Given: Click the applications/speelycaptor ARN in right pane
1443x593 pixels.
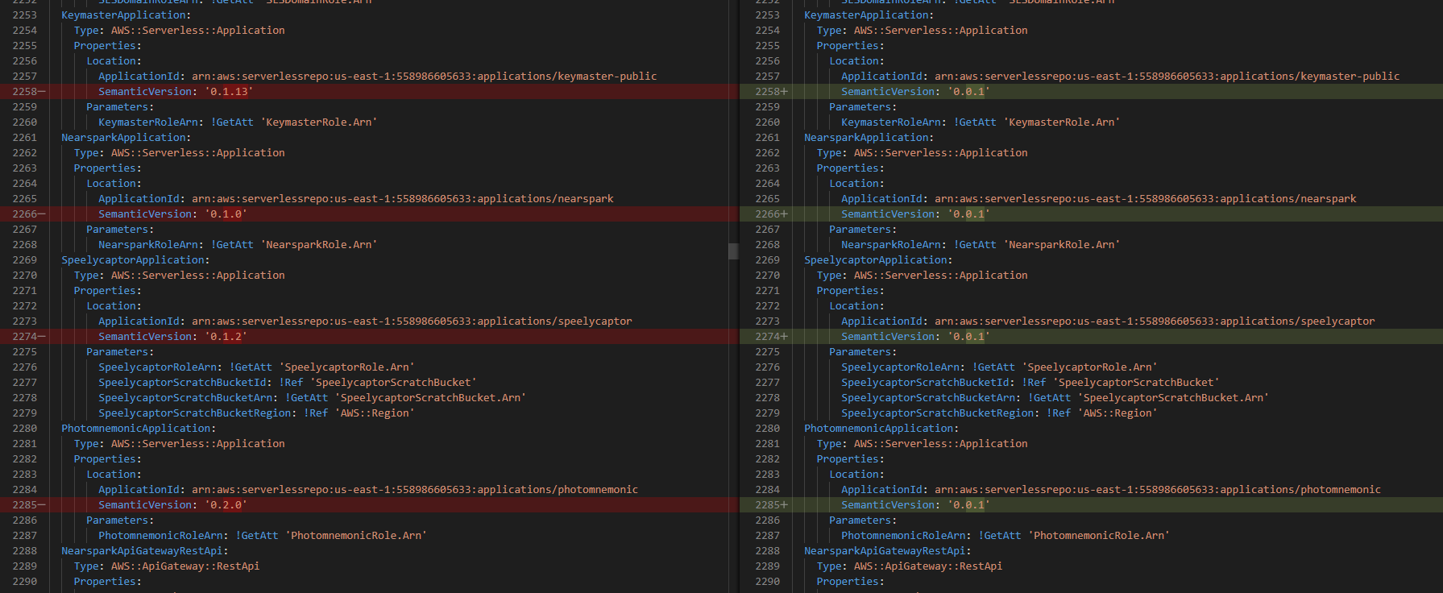Looking at the screenshot, I should (1155, 321).
